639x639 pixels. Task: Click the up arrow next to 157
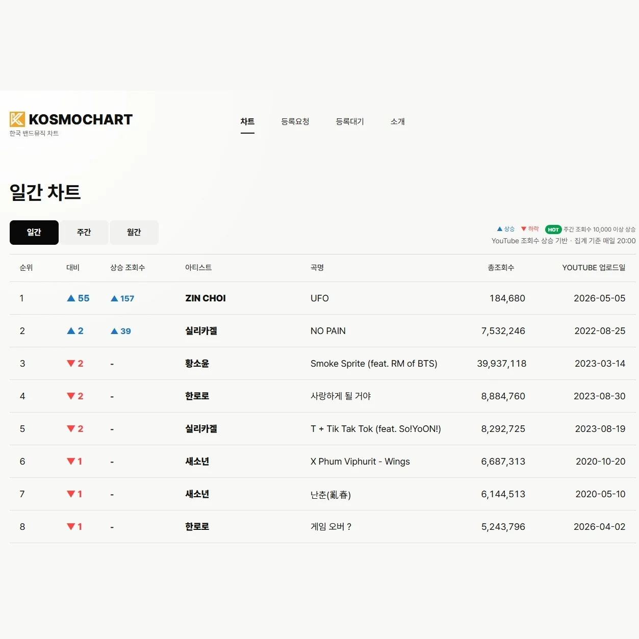[x=114, y=298]
